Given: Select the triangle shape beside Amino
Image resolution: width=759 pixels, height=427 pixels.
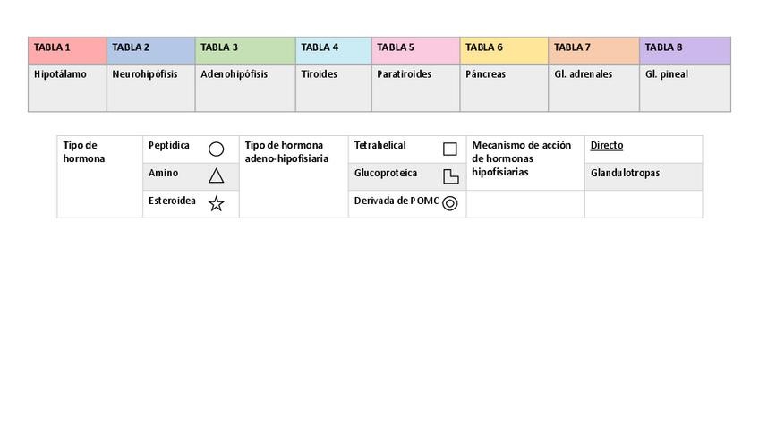Looking at the screenshot, I should point(216,175).
